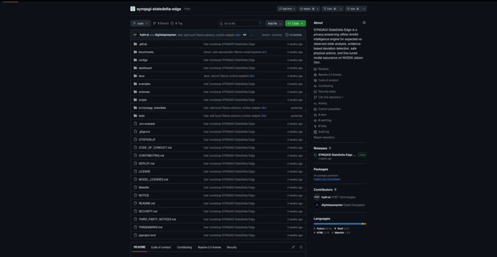View the 12 Commits history
The height and width of the screenshot is (257, 497).
click(x=294, y=35)
